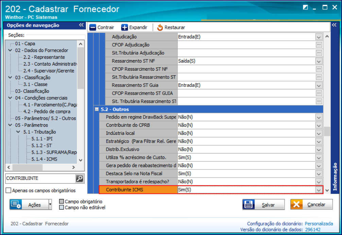Click the Contribuinte ICMS field label

[124, 190]
